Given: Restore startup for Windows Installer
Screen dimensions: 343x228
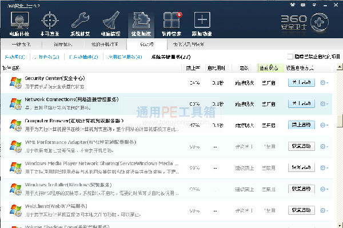Looking at the screenshot, I should pyautogui.click(x=301, y=189).
